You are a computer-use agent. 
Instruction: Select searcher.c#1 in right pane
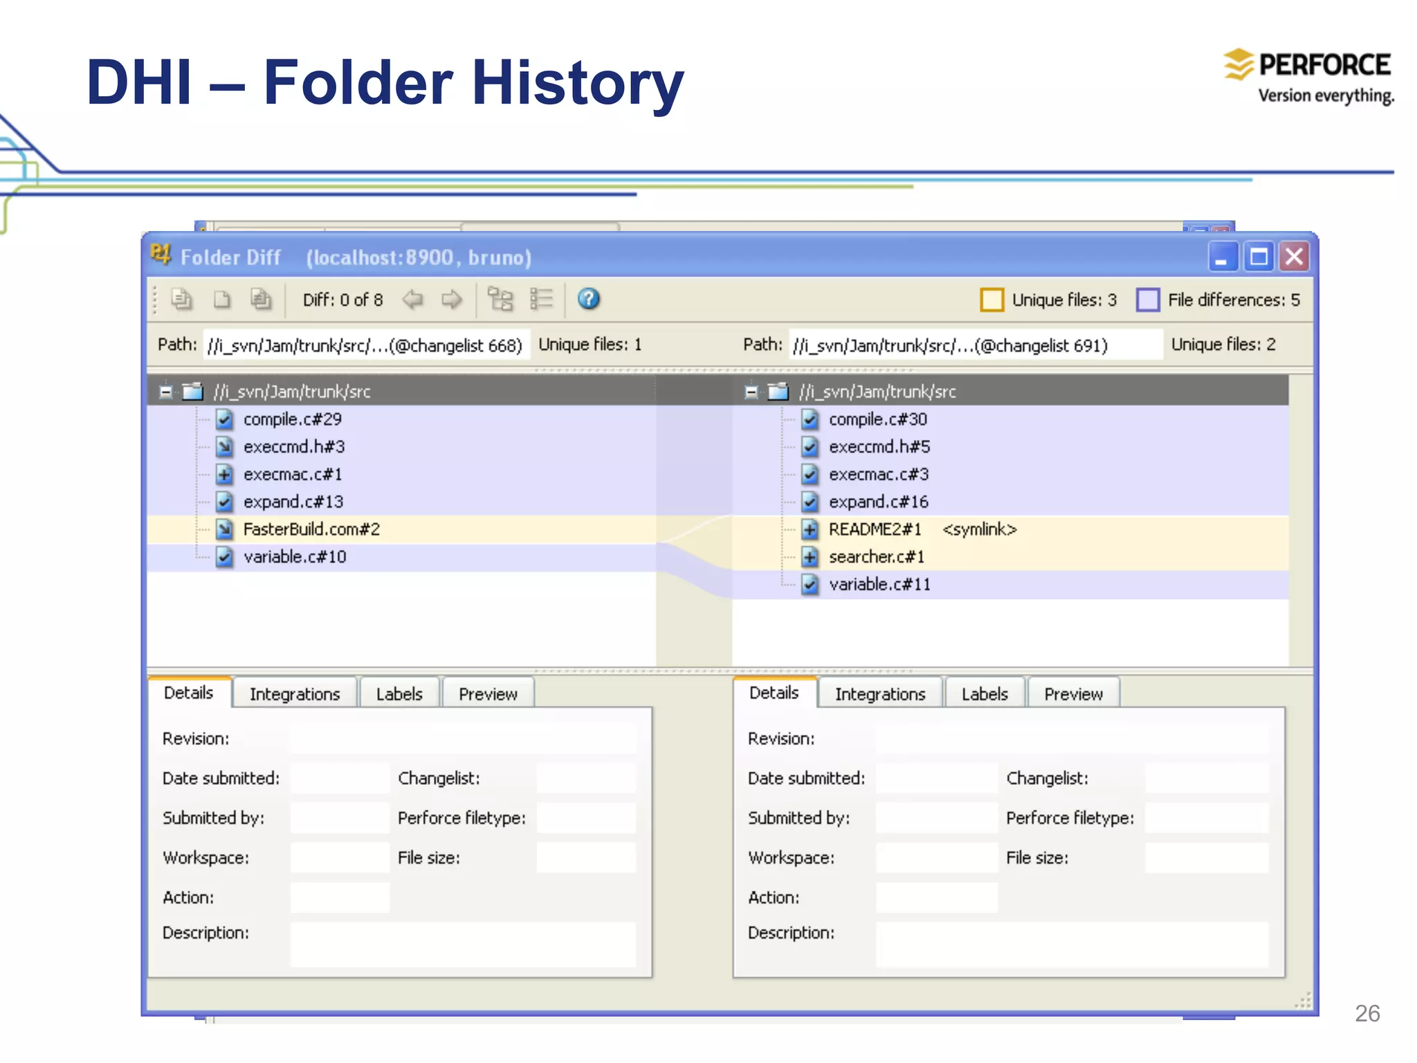click(877, 557)
